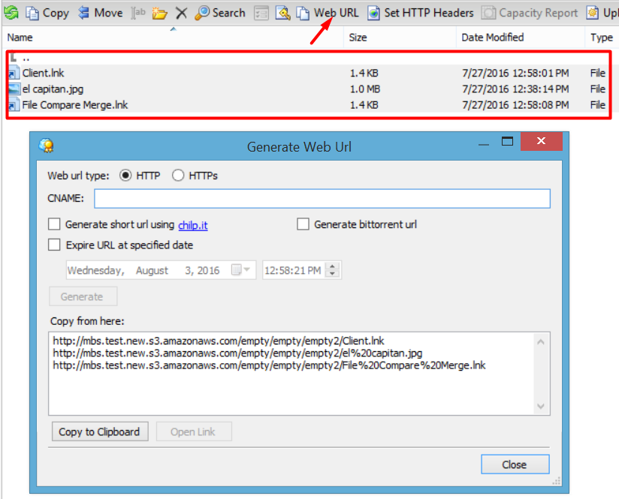Open Set HTTP Headers
619x499 pixels.
click(x=420, y=12)
